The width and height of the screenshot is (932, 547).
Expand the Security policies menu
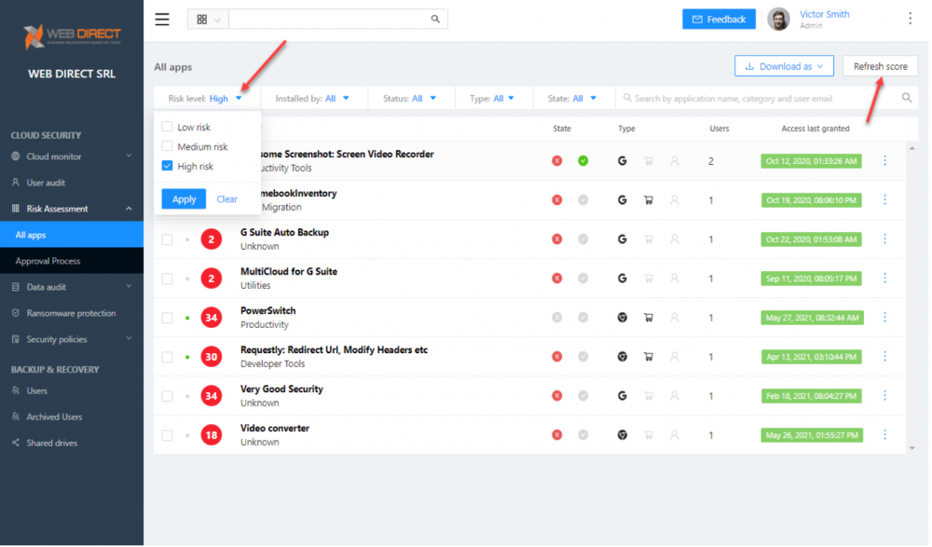(72, 340)
